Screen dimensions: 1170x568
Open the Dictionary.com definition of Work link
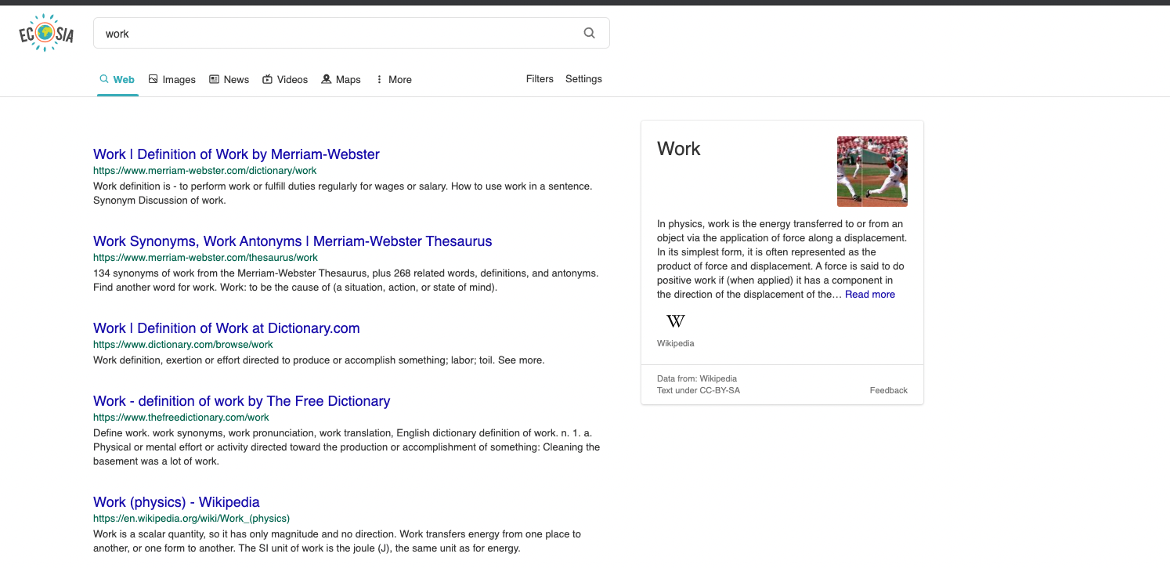pos(226,328)
